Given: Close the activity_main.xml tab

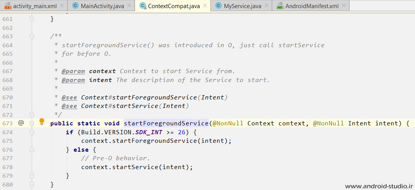Looking at the screenshot, I should tap(62, 6).
